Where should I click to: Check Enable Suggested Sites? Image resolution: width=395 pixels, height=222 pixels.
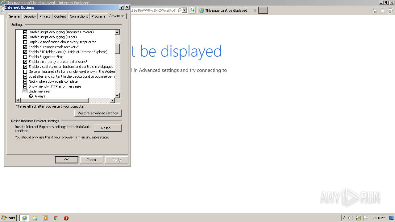pyautogui.click(x=25, y=57)
